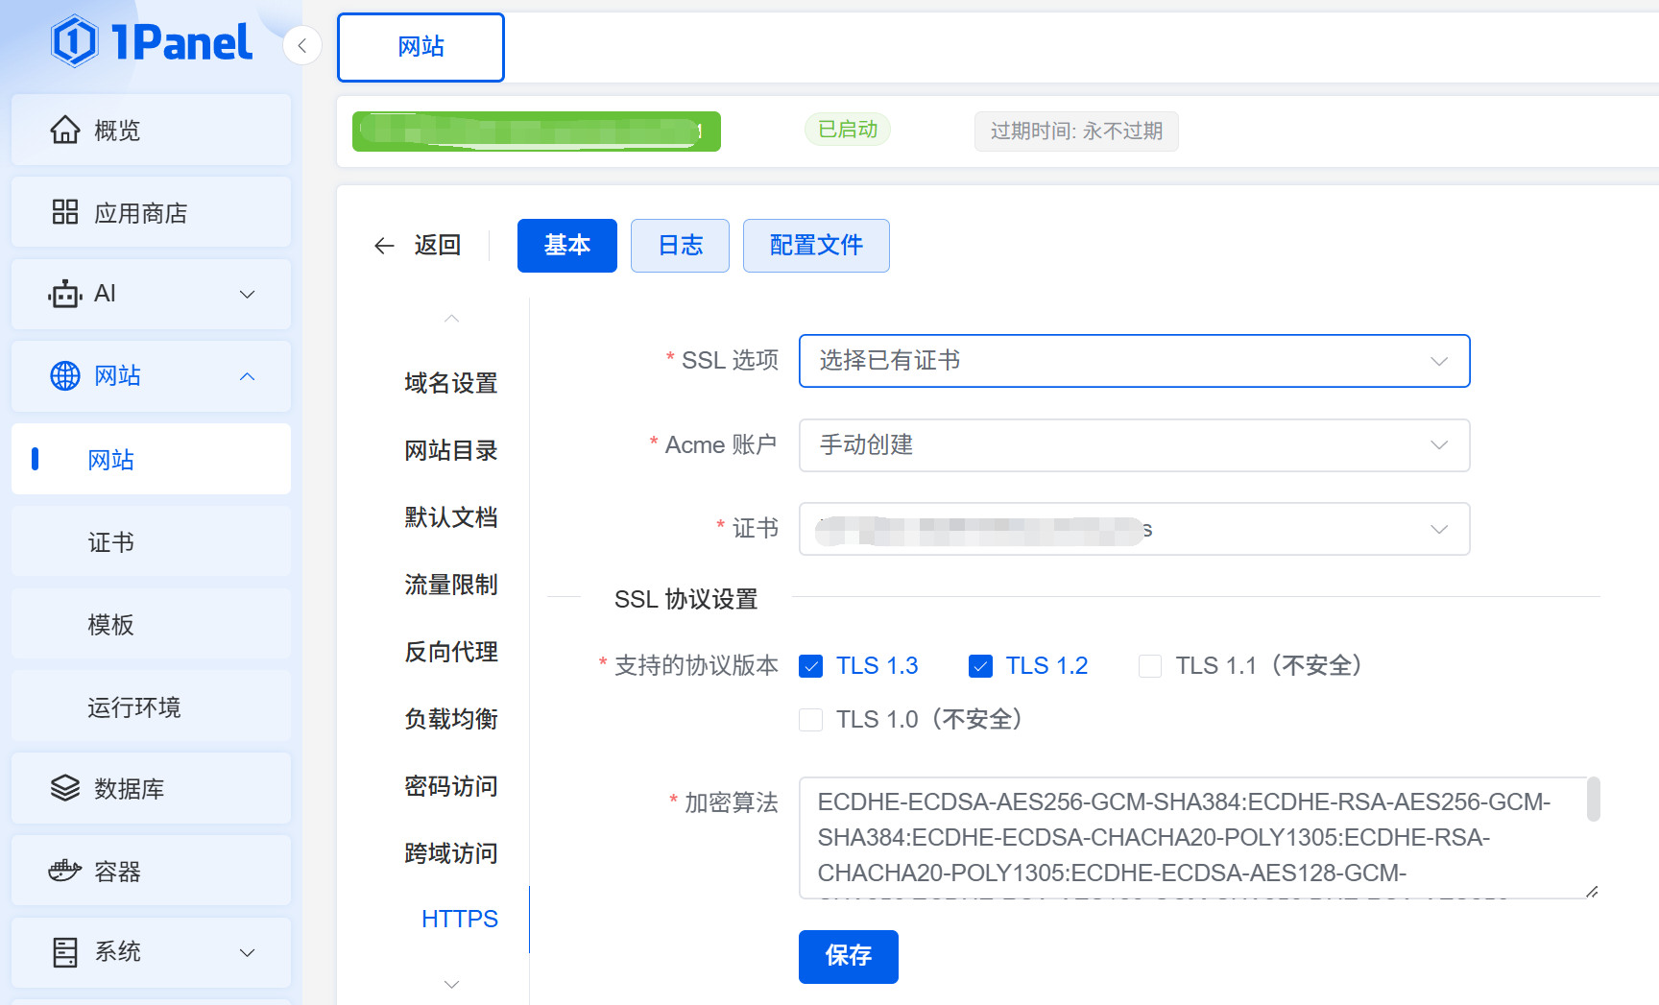Screen dimensions: 1659x1005
Task: Uncheck the TLS 1.2 checkbox
Action: tap(980, 666)
